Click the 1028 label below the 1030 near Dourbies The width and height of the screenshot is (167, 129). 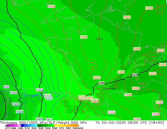(x=128, y=95)
